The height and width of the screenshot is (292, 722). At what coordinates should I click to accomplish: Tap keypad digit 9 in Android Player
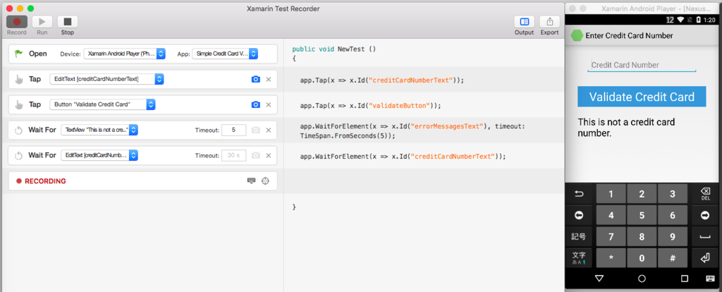point(672,237)
